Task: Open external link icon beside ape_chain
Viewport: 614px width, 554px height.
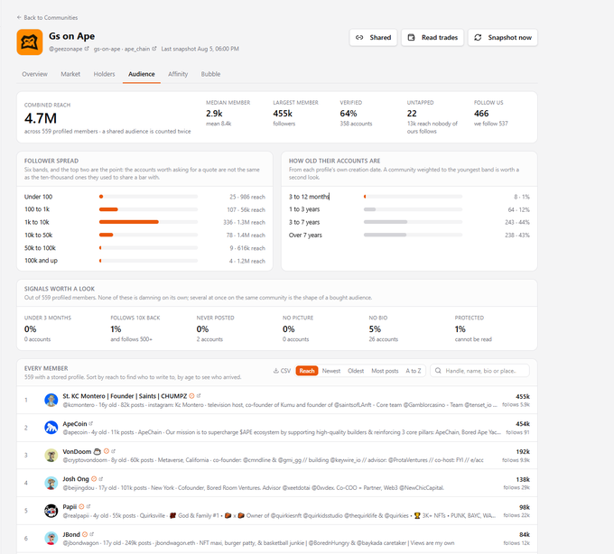Action: coord(154,49)
